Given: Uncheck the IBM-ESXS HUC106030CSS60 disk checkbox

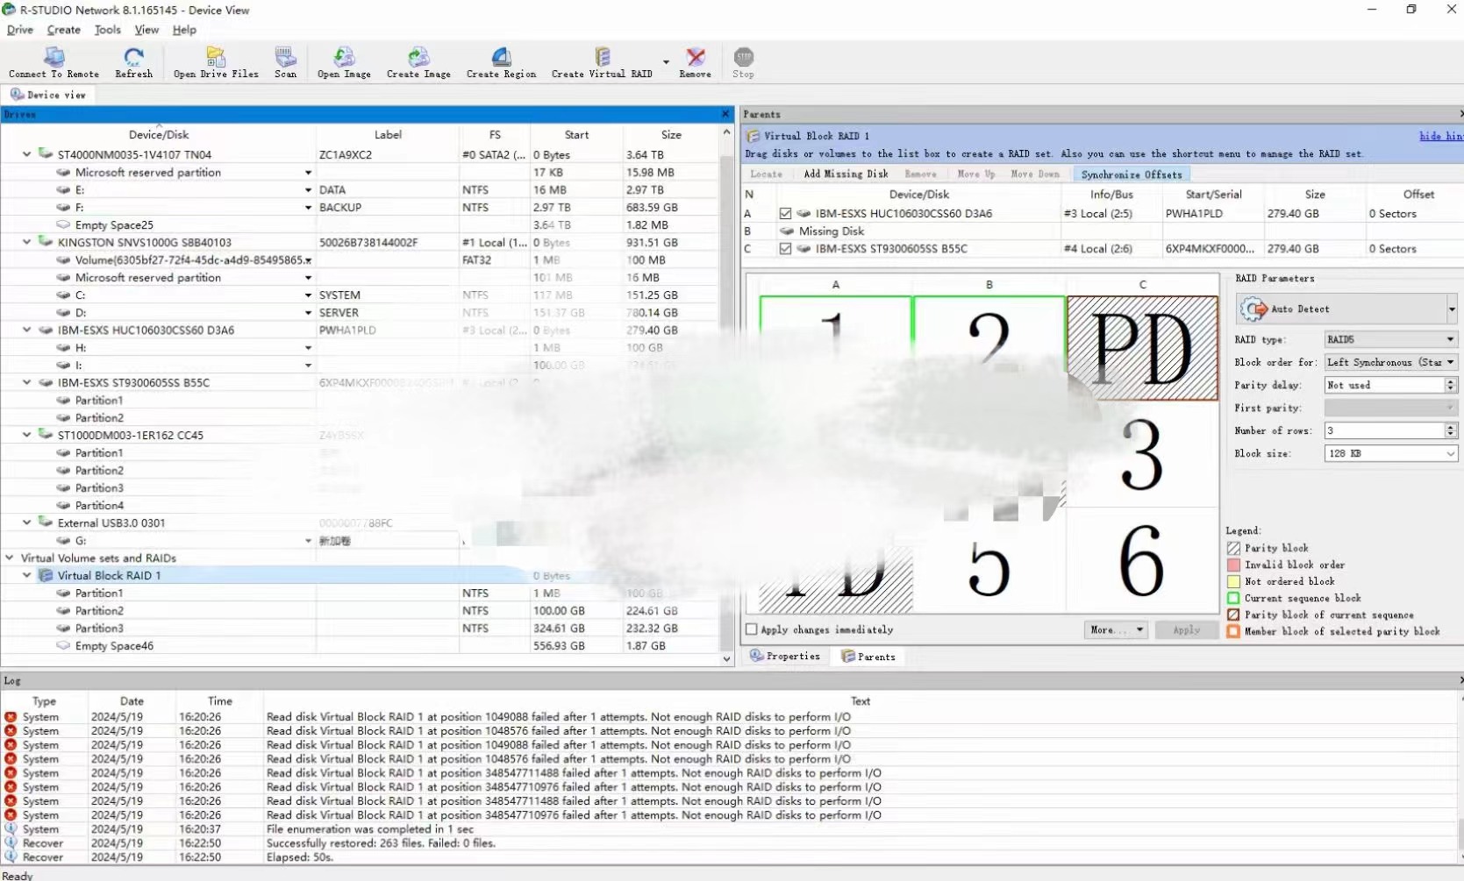Looking at the screenshot, I should (785, 214).
